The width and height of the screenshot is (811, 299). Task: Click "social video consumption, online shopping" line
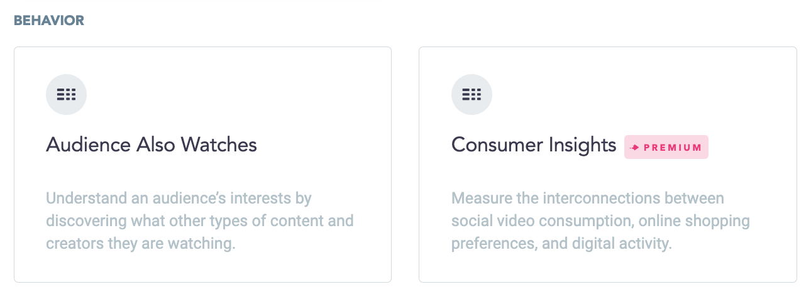(x=600, y=221)
